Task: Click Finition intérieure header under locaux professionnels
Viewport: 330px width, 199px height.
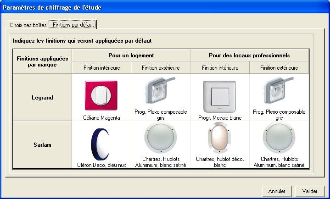Action: pyautogui.click(x=220, y=68)
